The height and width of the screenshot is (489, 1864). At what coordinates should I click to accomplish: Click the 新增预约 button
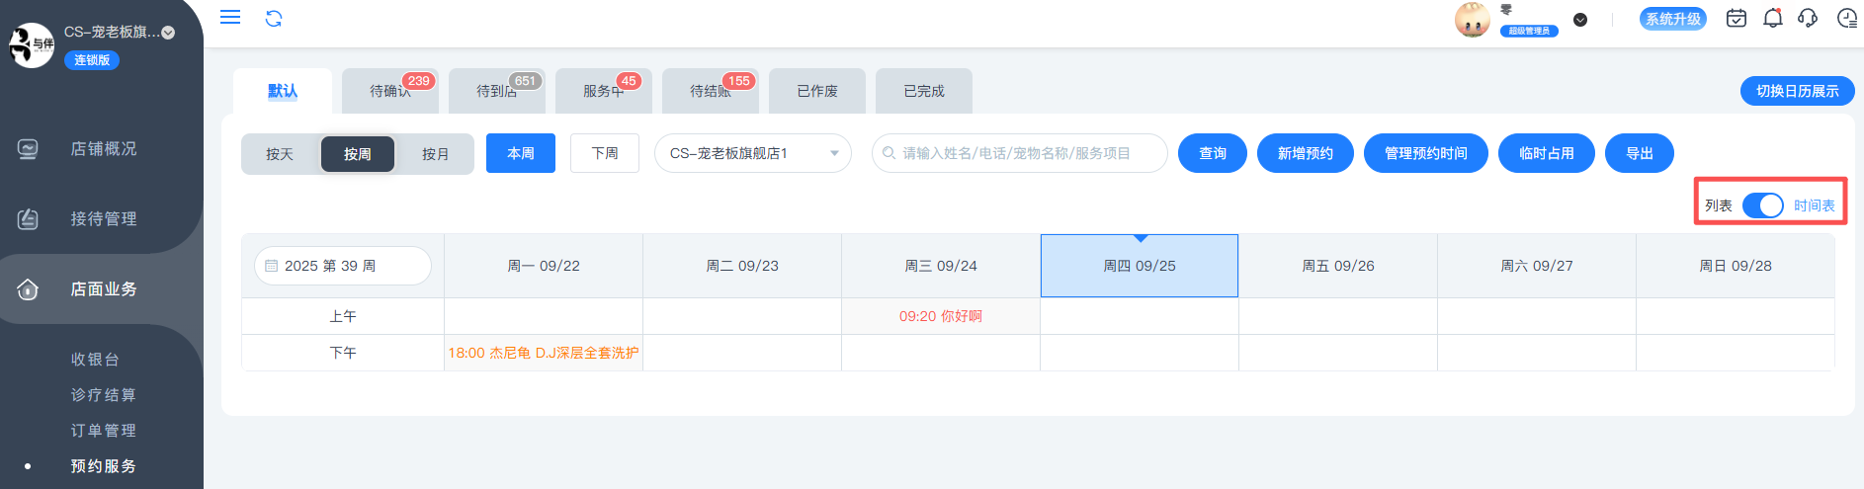tap(1305, 153)
